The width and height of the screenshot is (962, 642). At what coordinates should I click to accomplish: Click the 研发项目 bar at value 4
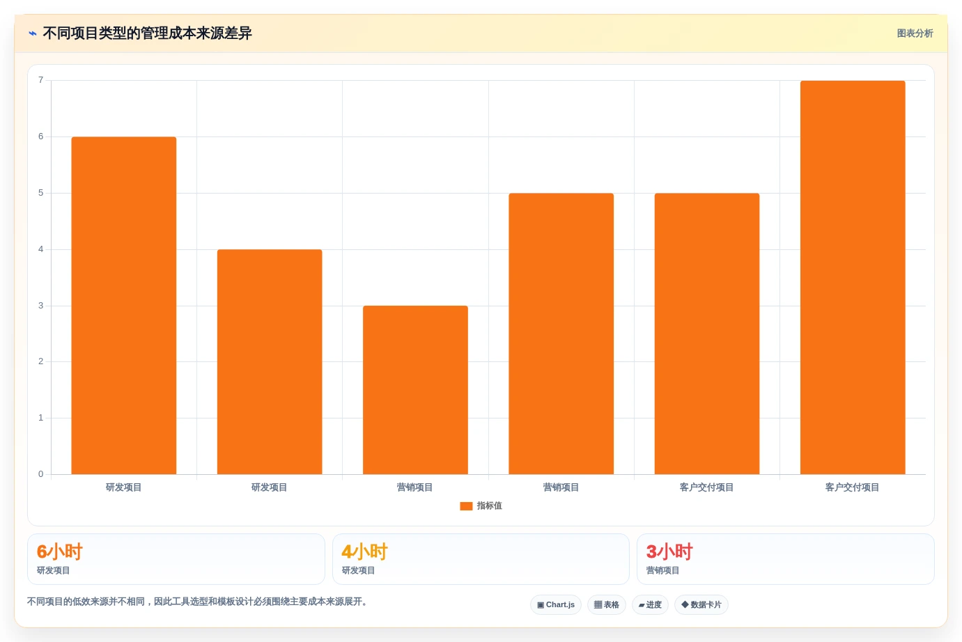point(270,362)
